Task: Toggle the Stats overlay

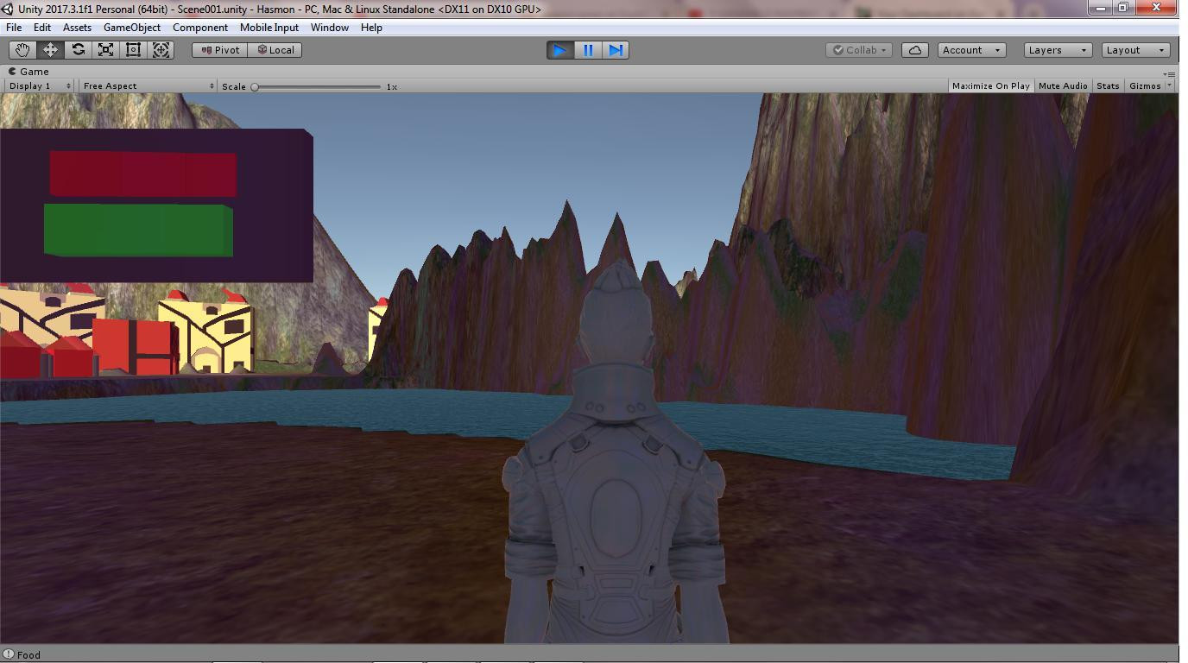Action: (x=1108, y=86)
